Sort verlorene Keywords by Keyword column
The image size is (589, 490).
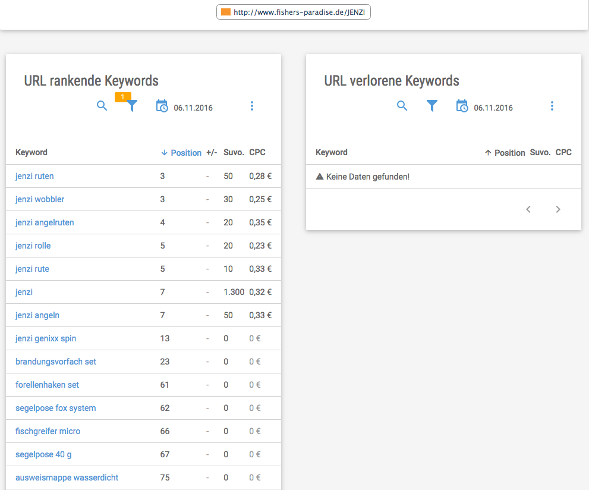pyautogui.click(x=331, y=152)
